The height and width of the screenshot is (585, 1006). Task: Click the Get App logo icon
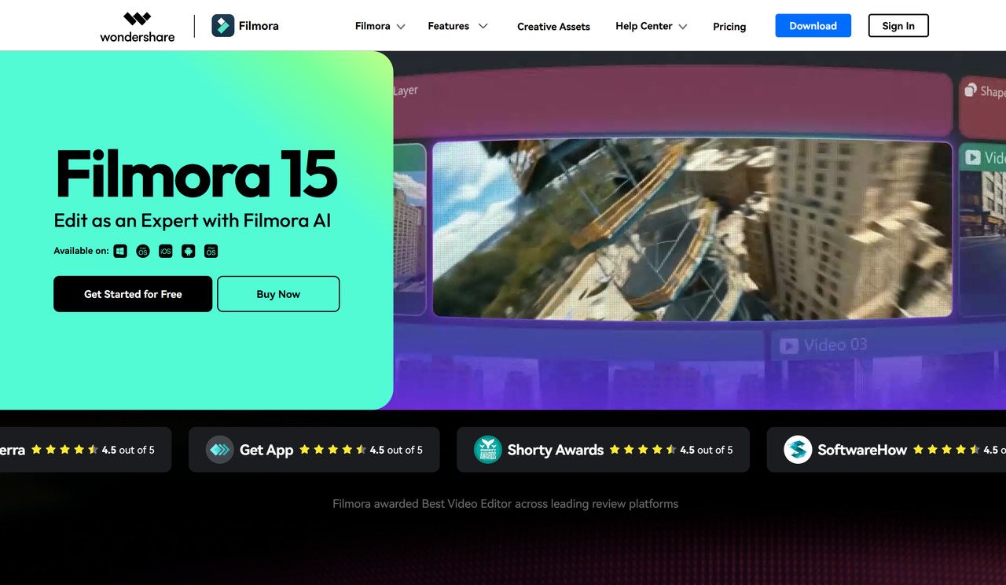pos(220,450)
